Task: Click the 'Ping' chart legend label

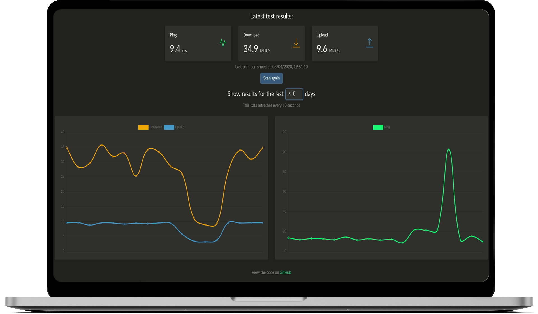Action: pyautogui.click(x=387, y=127)
